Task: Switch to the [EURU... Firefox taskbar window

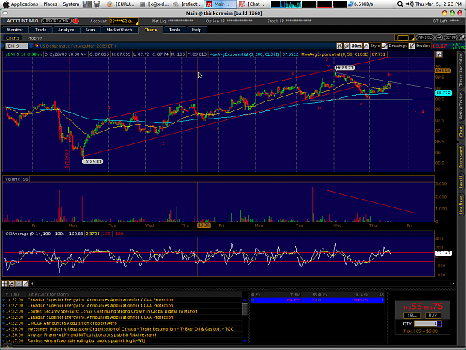Action: 122,4
